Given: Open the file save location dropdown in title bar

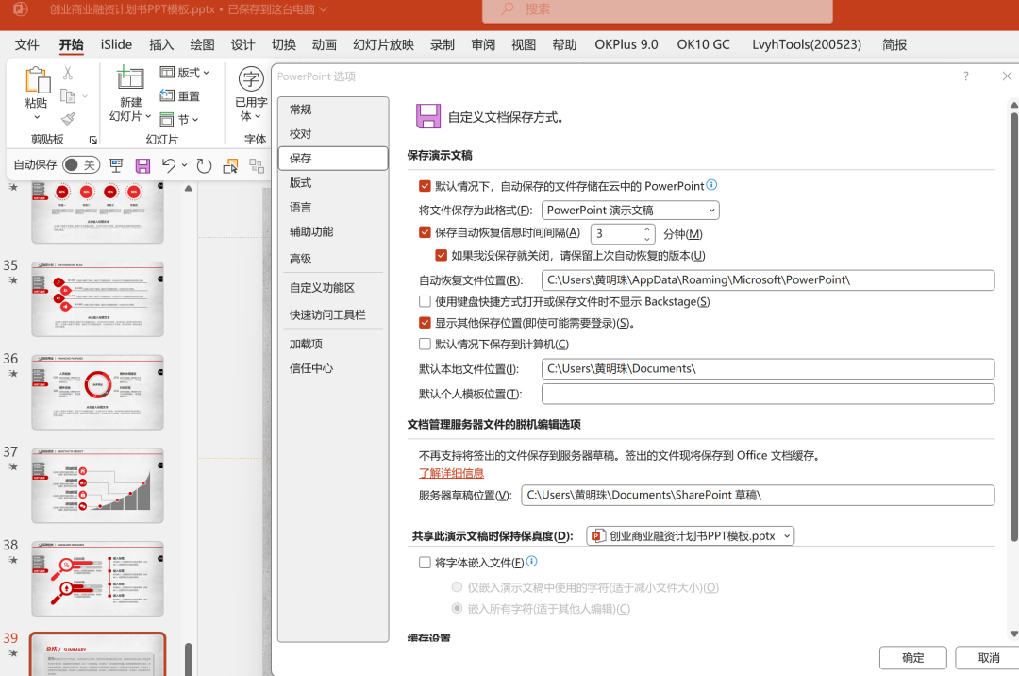Looking at the screenshot, I should click(323, 9).
